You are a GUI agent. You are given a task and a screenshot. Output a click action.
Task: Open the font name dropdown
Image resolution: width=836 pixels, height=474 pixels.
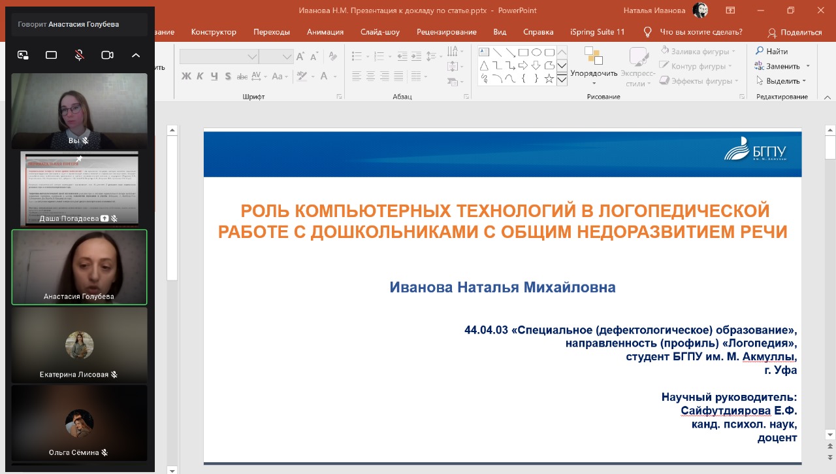click(252, 57)
